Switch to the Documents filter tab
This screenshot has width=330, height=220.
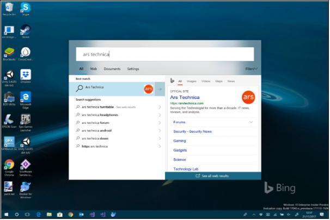[112, 68]
